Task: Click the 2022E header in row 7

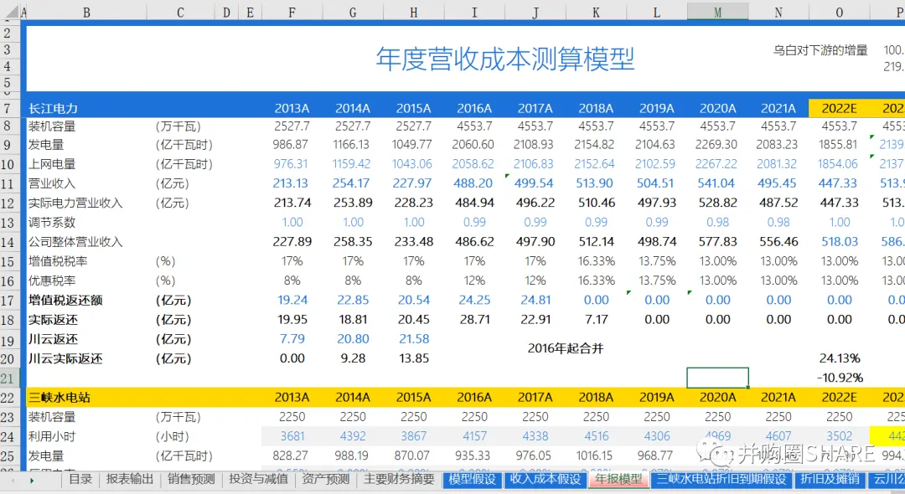Action: point(839,108)
